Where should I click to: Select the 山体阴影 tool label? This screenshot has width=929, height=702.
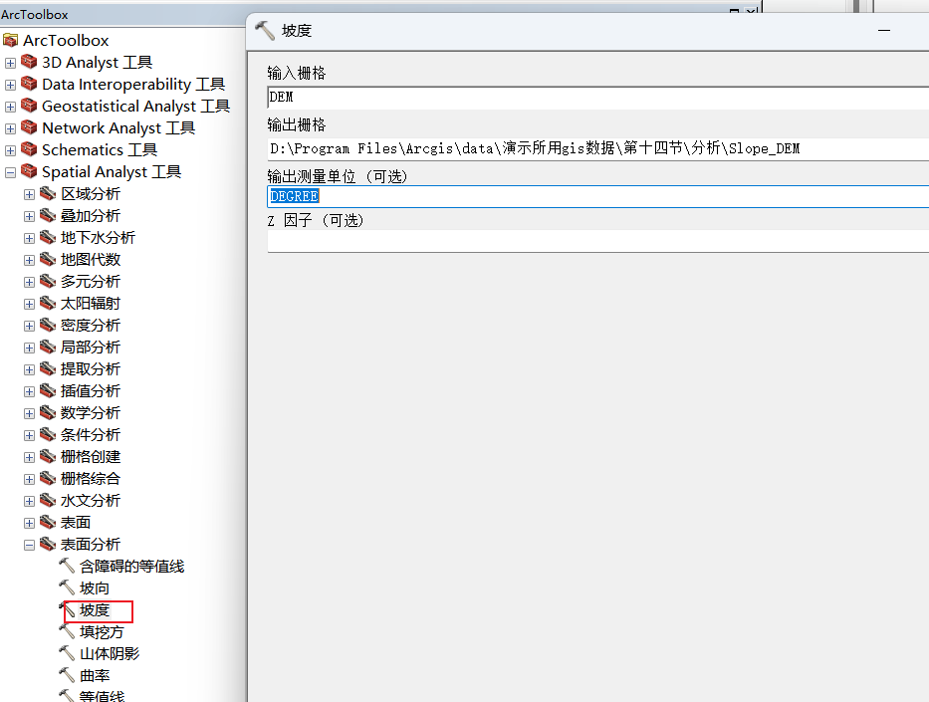tap(110, 654)
